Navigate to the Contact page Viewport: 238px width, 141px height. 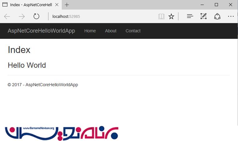pos(133,31)
